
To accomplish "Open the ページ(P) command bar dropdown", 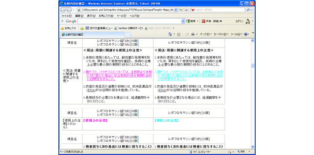I will pos(206,34).
